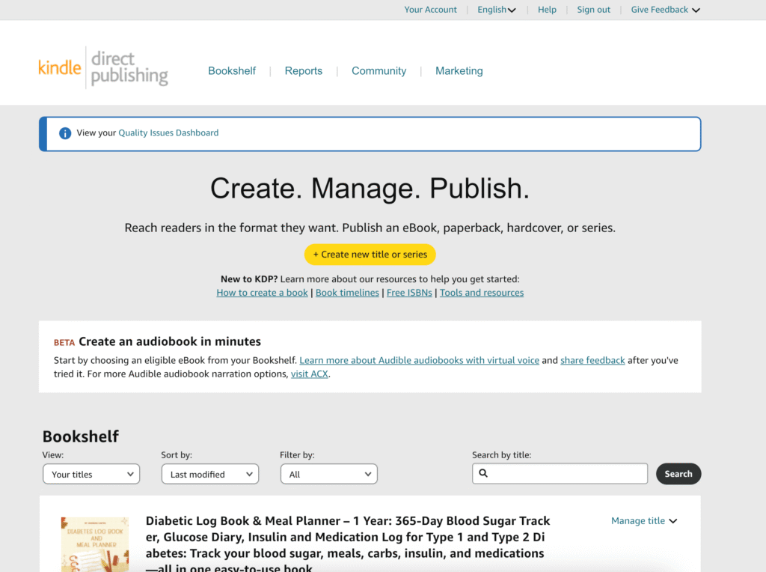Open the Help link
766x572 pixels.
pyautogui.click(x=547, y=10)
